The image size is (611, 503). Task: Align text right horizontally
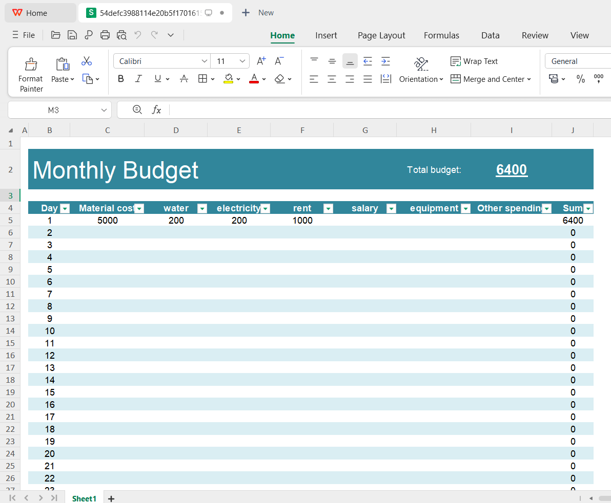[x=350, y=79]
